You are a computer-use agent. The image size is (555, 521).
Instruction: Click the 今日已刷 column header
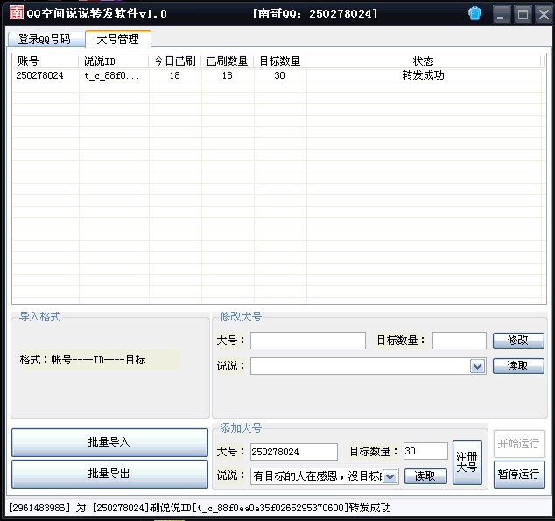coord(175,61)
